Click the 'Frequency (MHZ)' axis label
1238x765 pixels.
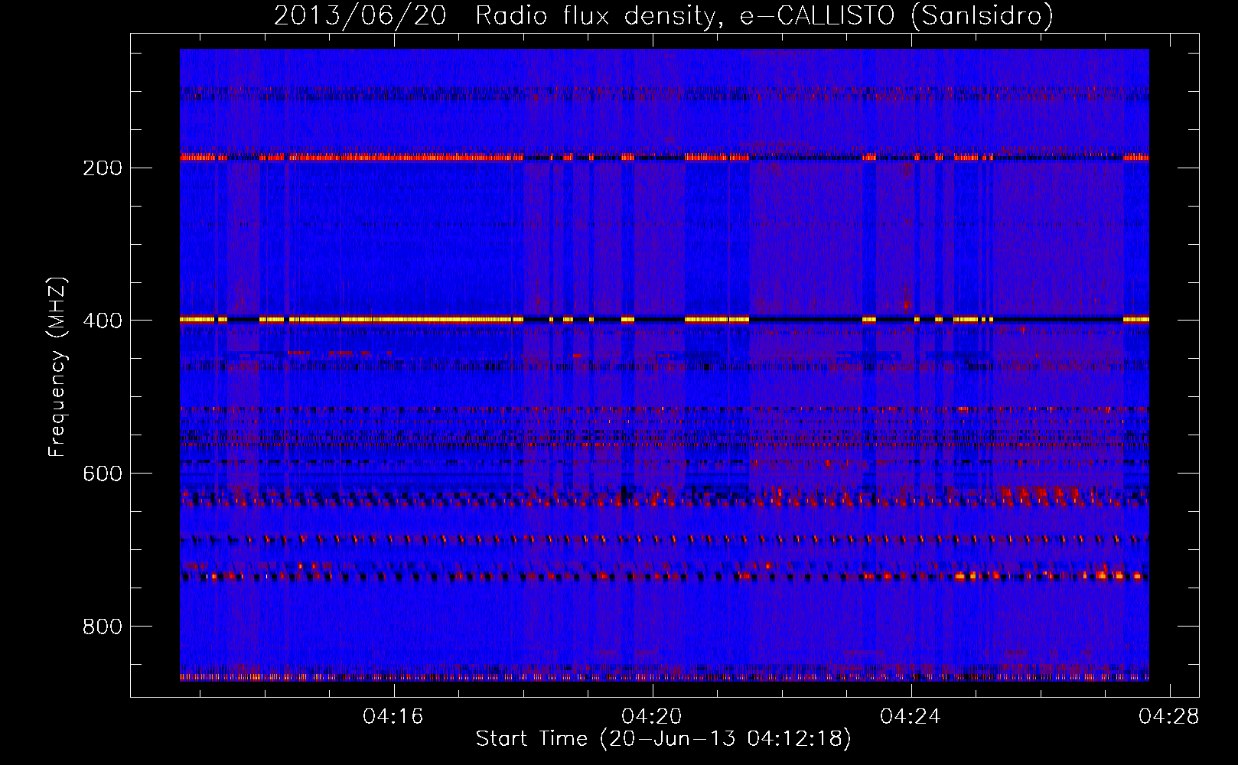pos(57,367)
